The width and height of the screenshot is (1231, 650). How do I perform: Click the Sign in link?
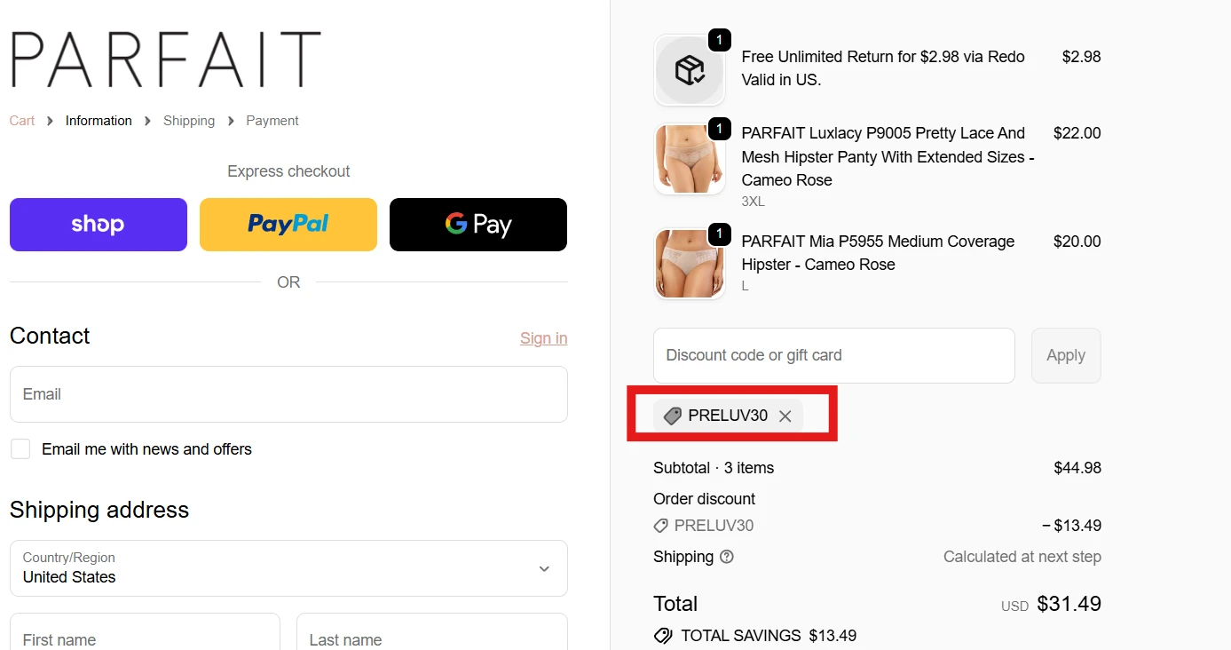tap(543, 338)
